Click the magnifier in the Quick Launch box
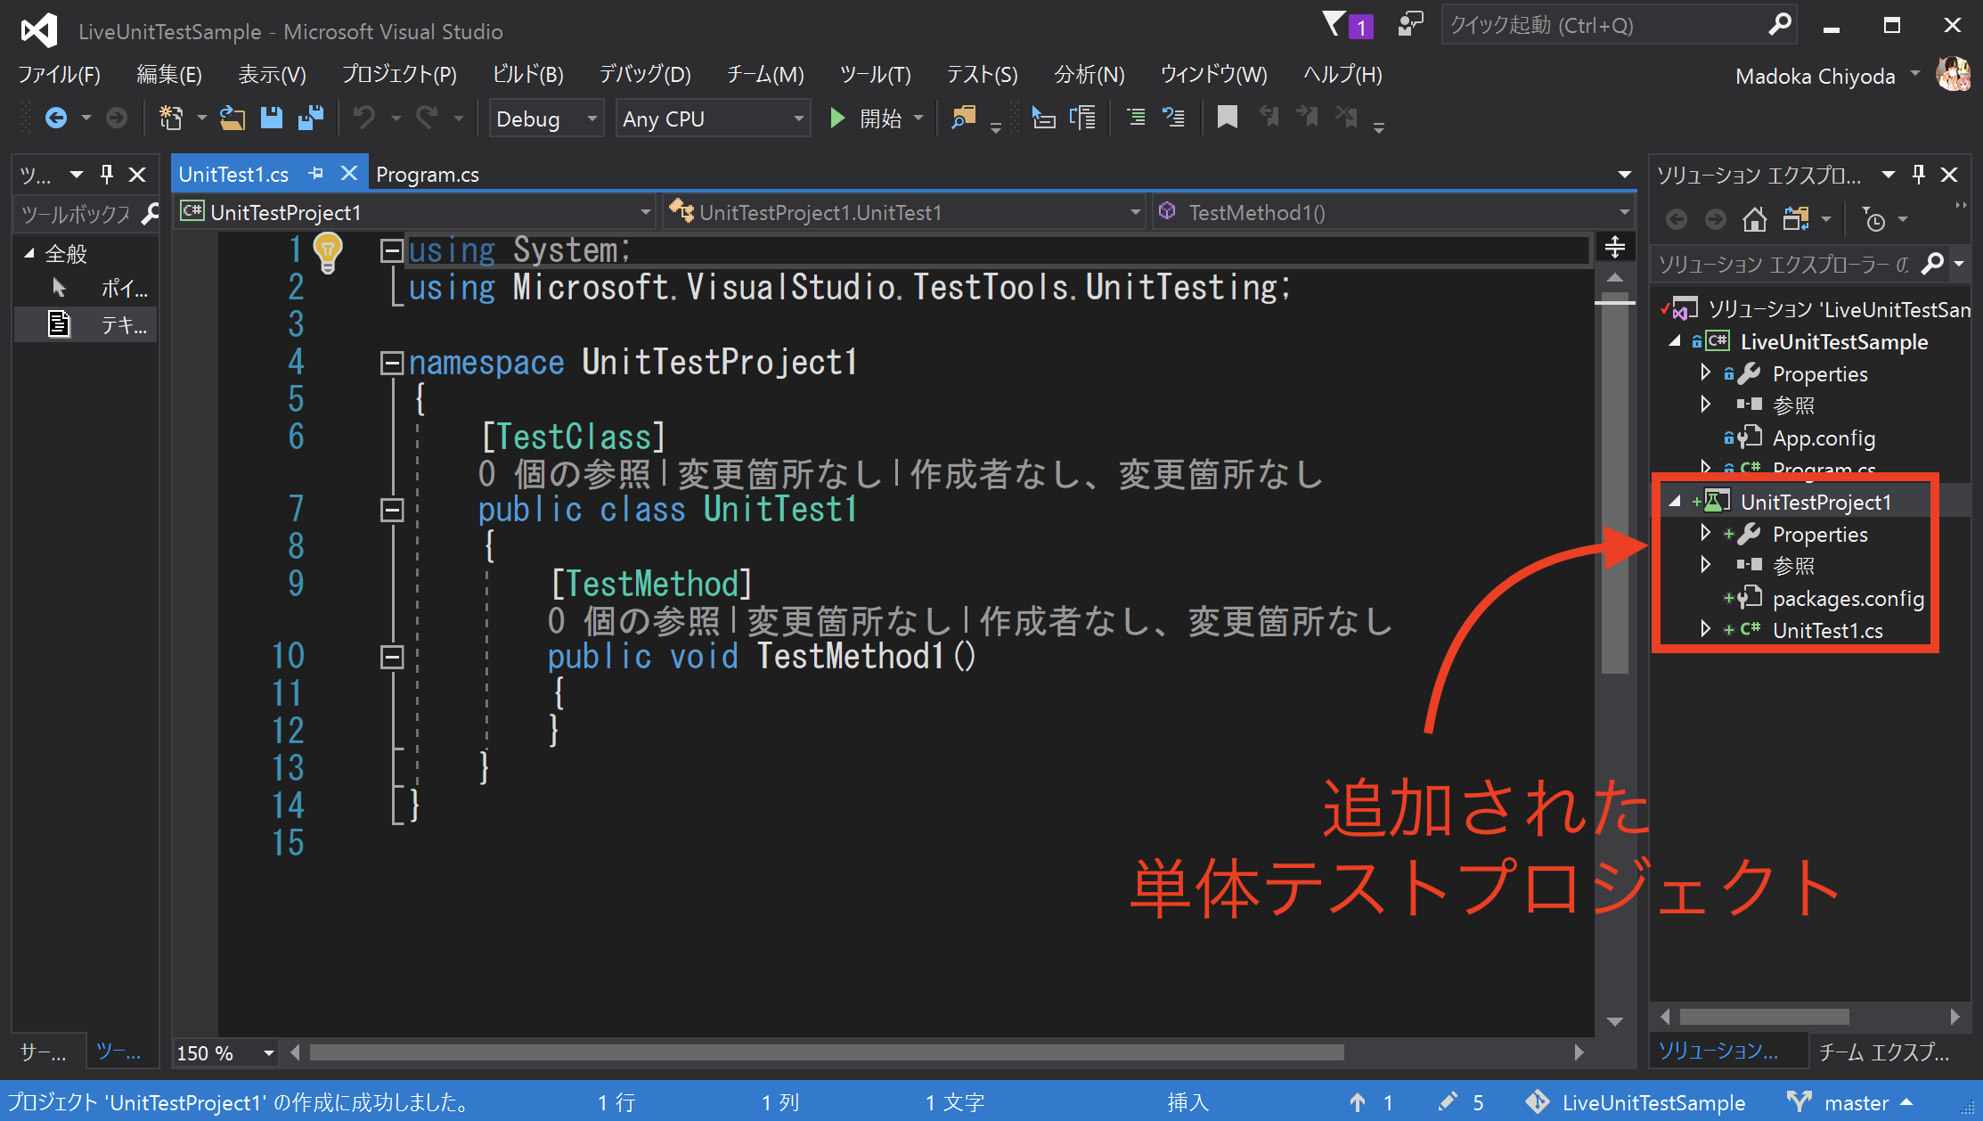Image resolution: width=1983 pixels, height=1121 pixels. (1779, 24)
